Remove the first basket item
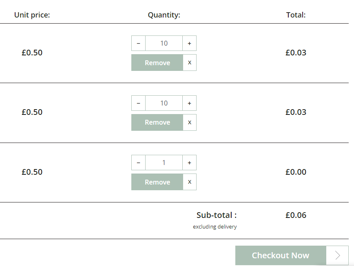This screenshot has height=266, width=354. [x=157, y=63]
